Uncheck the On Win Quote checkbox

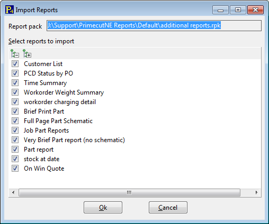pos(15,169)
